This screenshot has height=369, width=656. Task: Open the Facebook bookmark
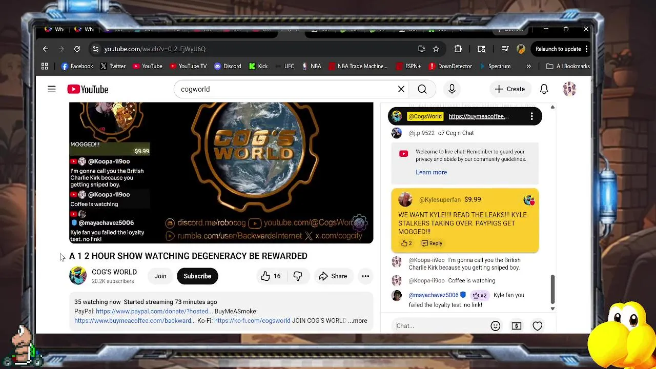click(x=77, y=66)
